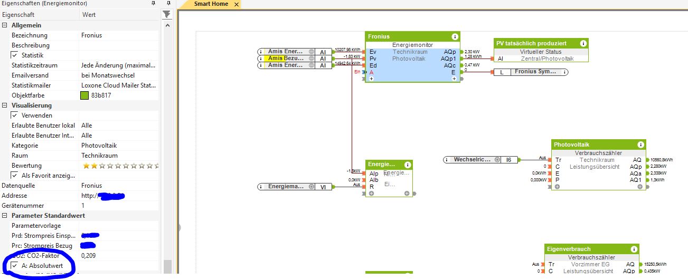The width and height of the screenshot is (688, 280).
Task: Open info icon on Fronius Energiemonitor block
Action: tap(455, 36)
